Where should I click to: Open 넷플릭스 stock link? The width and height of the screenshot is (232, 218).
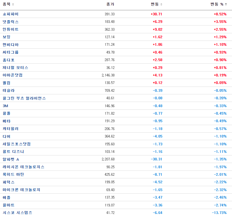click(10, 22)
